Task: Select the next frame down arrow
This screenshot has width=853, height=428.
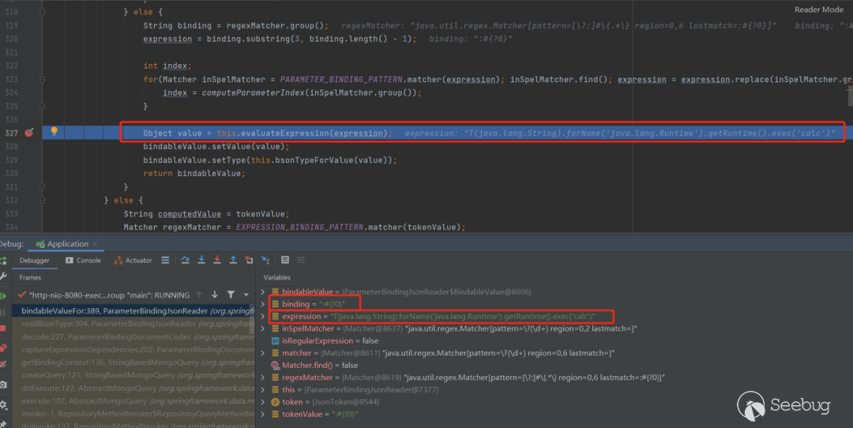Action: click(215, 295)
